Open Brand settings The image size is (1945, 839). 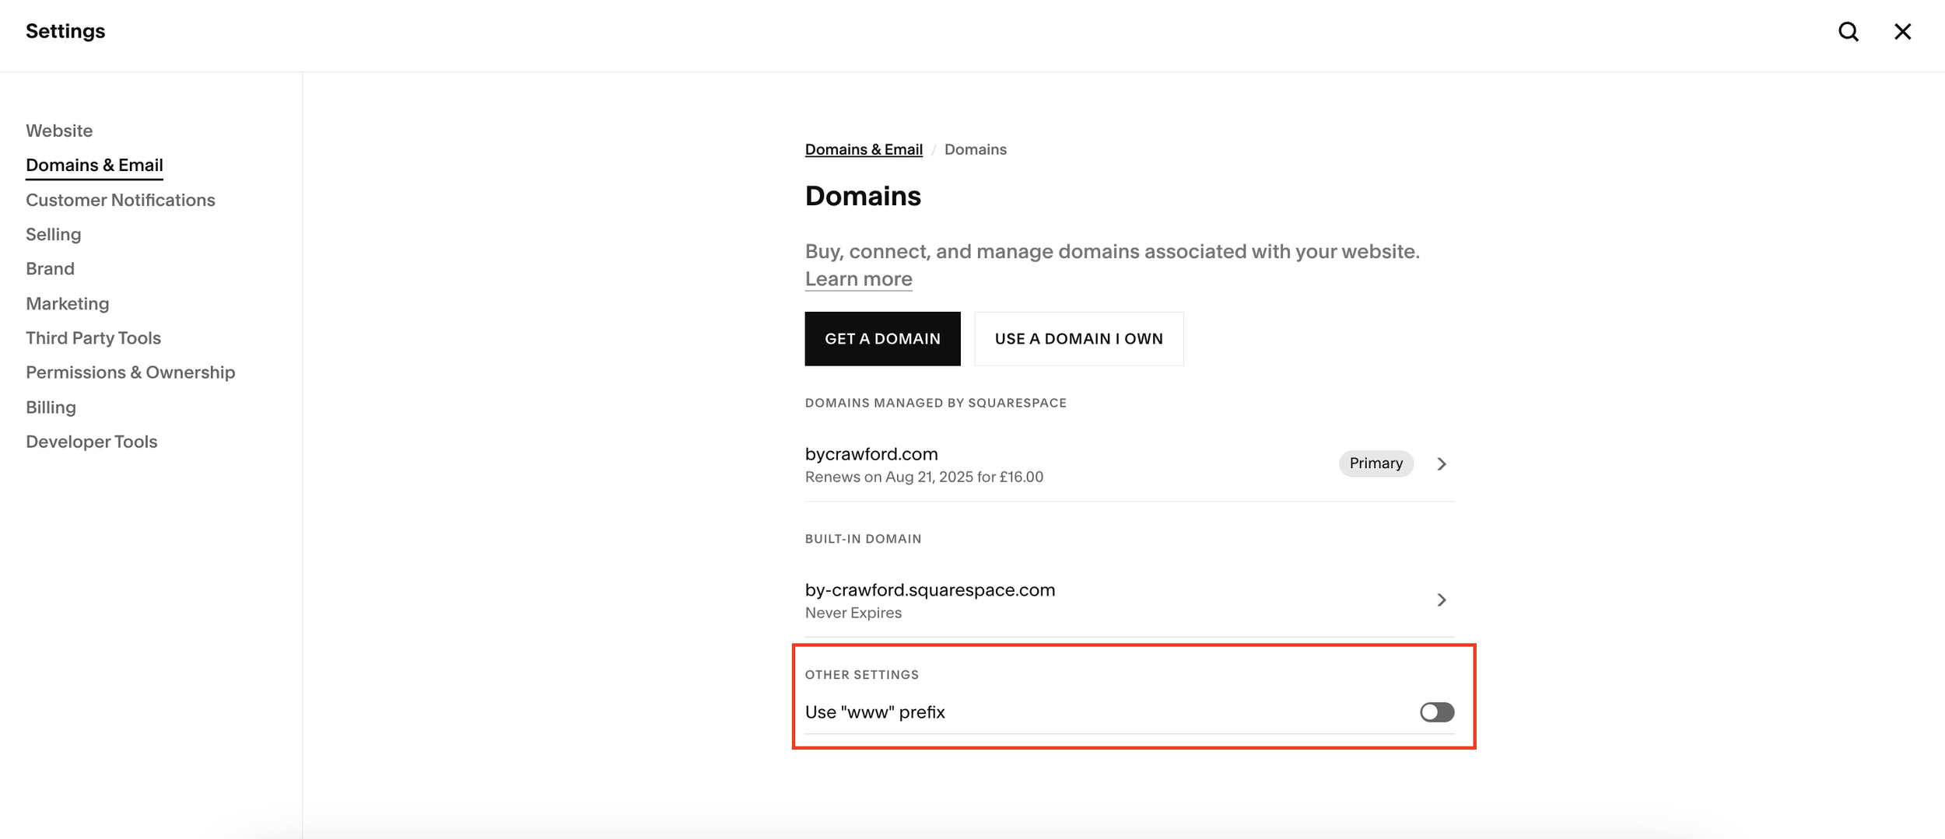click(x=51, y=268)
